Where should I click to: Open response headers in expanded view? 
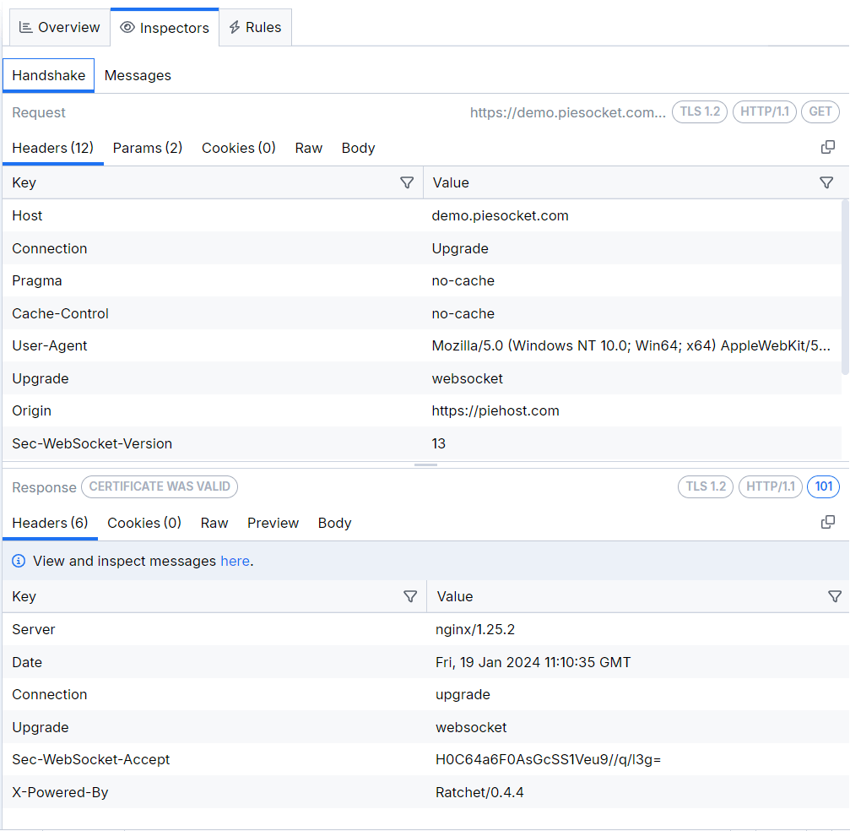[x=828, y=521]
